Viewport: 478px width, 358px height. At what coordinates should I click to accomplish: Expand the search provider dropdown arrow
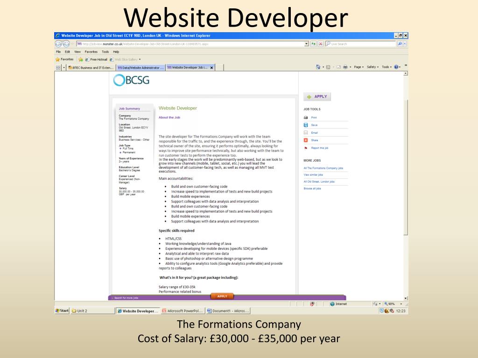(x=405, y=44)
